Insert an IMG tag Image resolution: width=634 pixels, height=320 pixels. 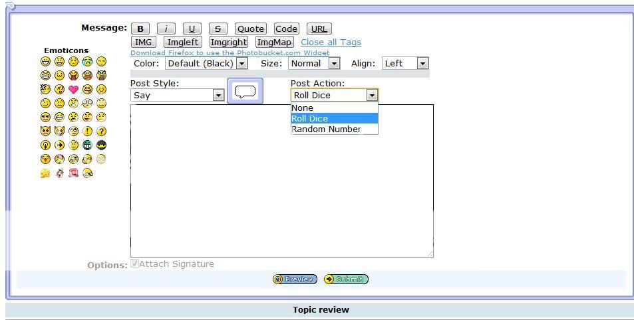coord(143,42)
